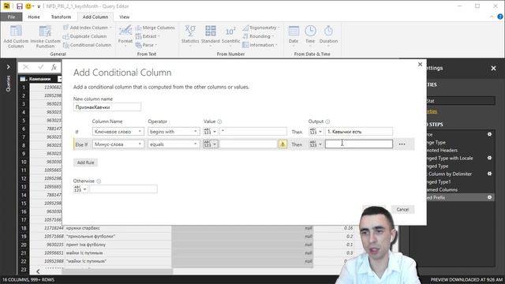The height and width of the screenshot is (284, 505).
Task: Click the warning icon in Else If row
Action: coord(282,144)
